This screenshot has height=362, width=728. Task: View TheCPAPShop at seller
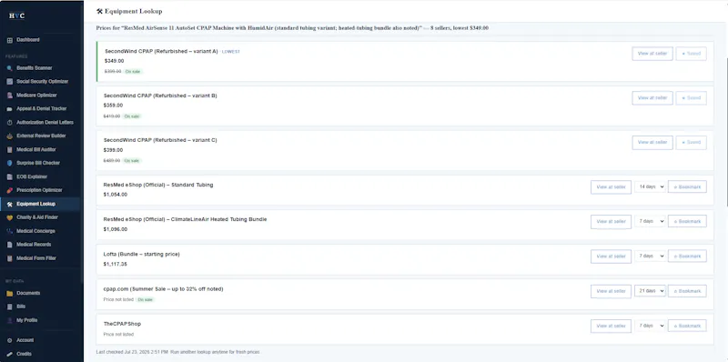[611, 327]
